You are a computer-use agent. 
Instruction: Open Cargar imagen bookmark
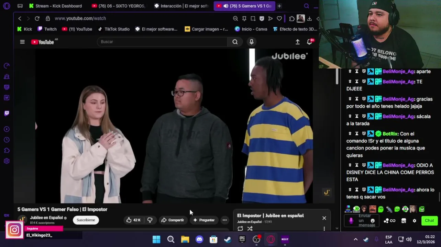tap(206, 29)
